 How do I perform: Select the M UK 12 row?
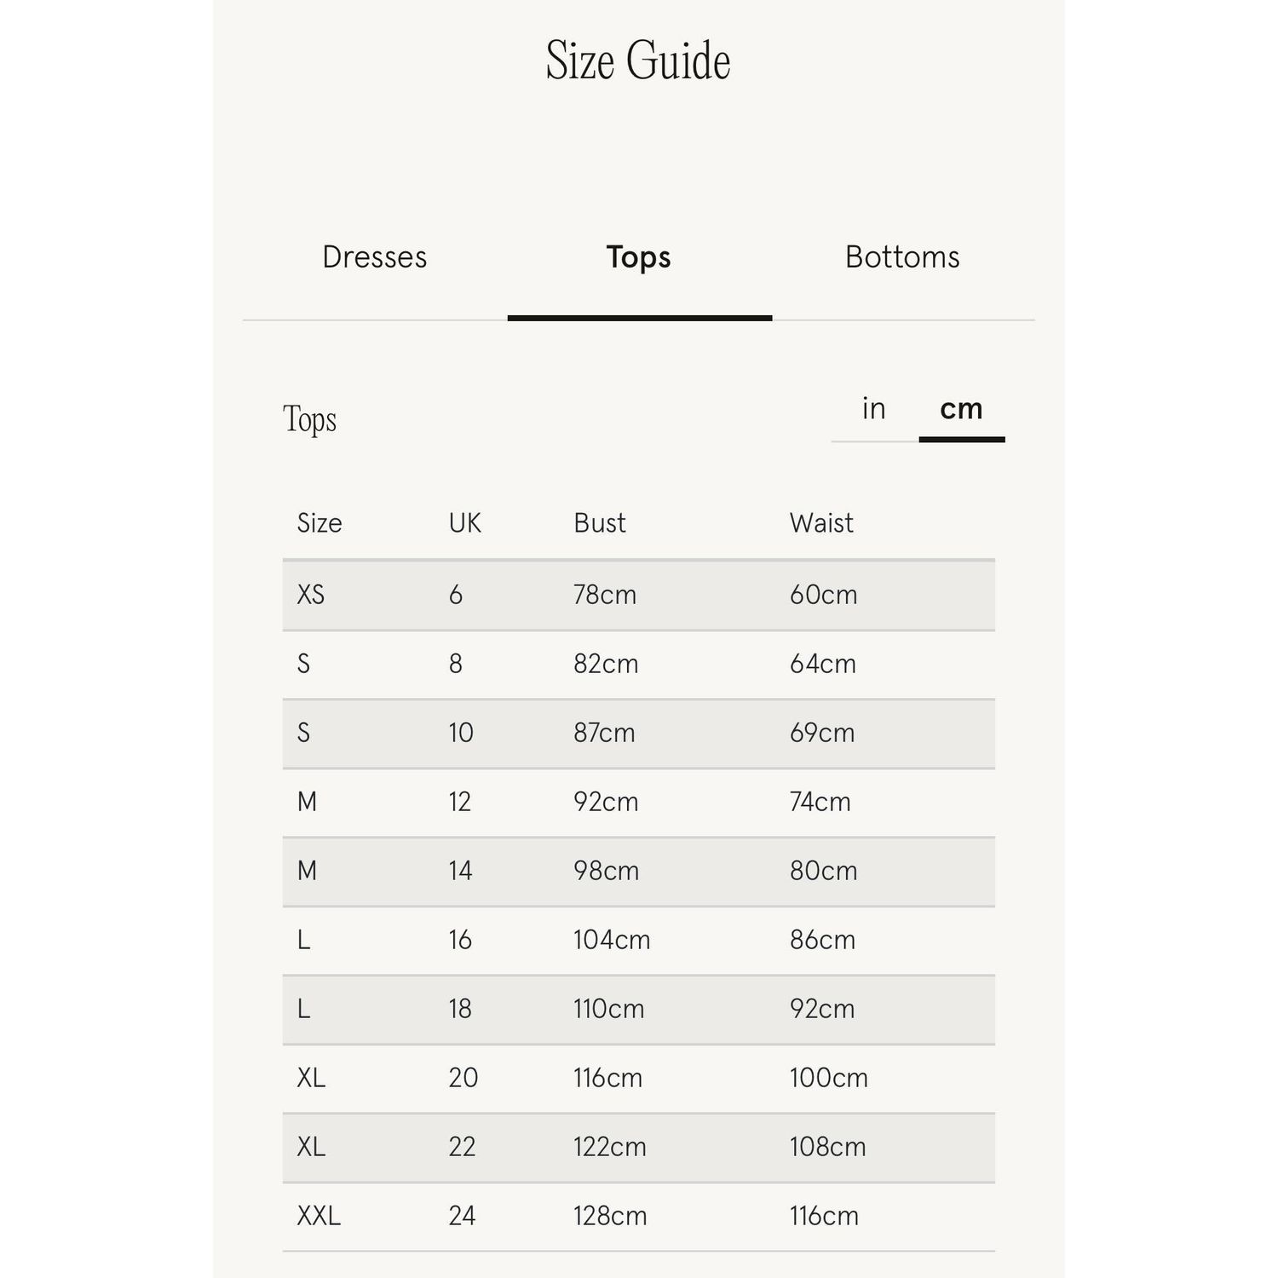(x=639, y=802)
